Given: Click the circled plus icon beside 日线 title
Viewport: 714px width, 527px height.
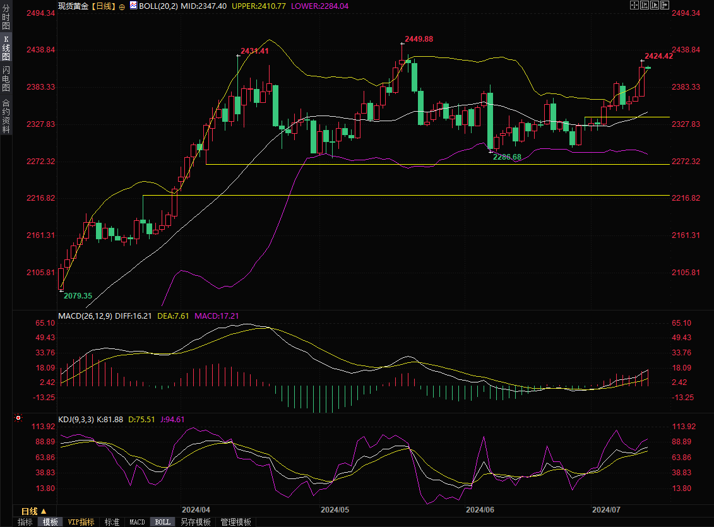Looking at the screenshot, I should coord(122,6).
